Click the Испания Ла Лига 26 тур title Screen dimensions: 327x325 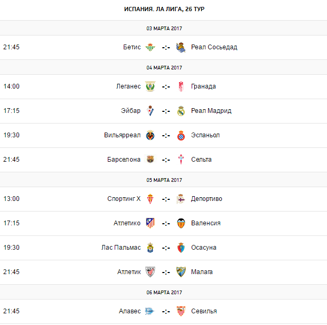[162, 10]
